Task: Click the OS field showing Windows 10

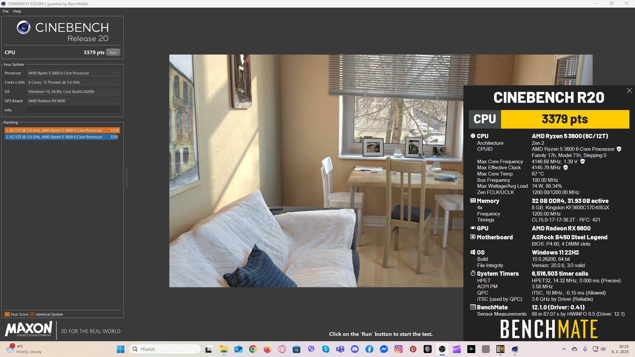Action: pos(73,92)
